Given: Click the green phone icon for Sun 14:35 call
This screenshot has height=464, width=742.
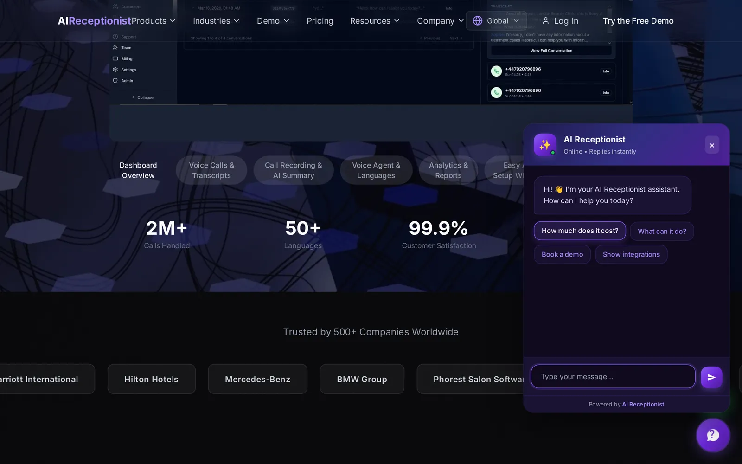Looking at the screenshot, I should pos(496,71).
